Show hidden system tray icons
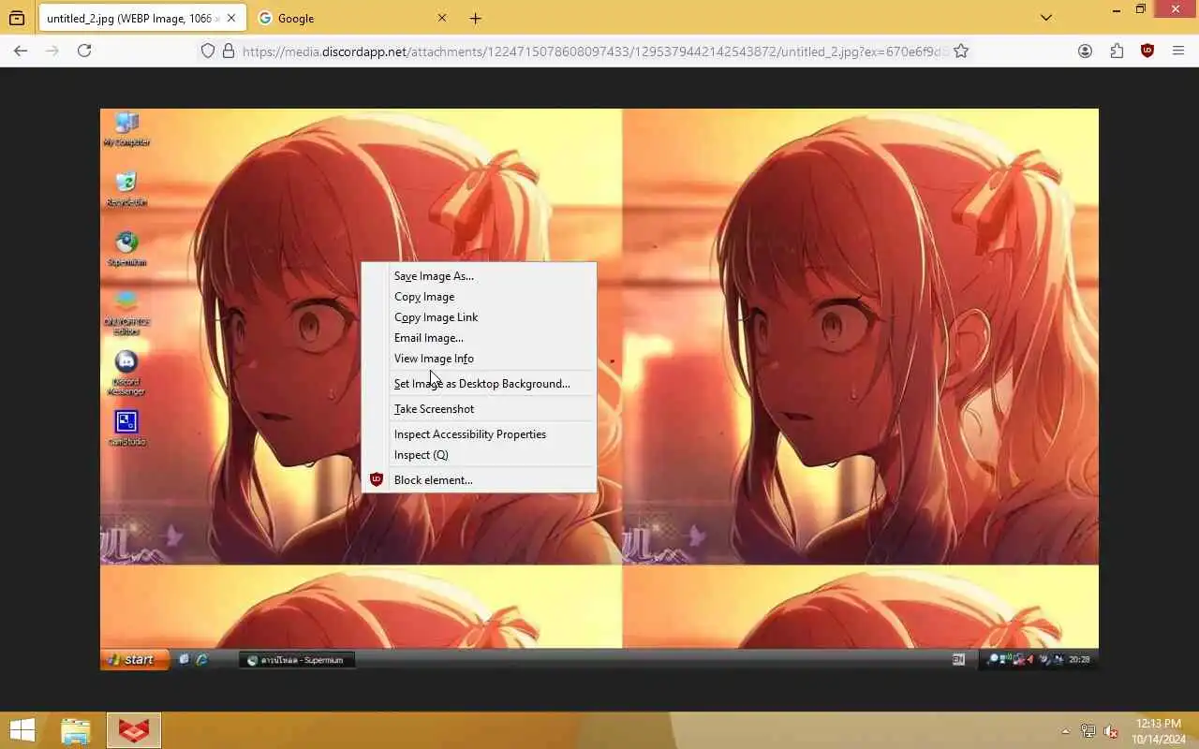1199x749 pixels. (x=1065, y=731)
